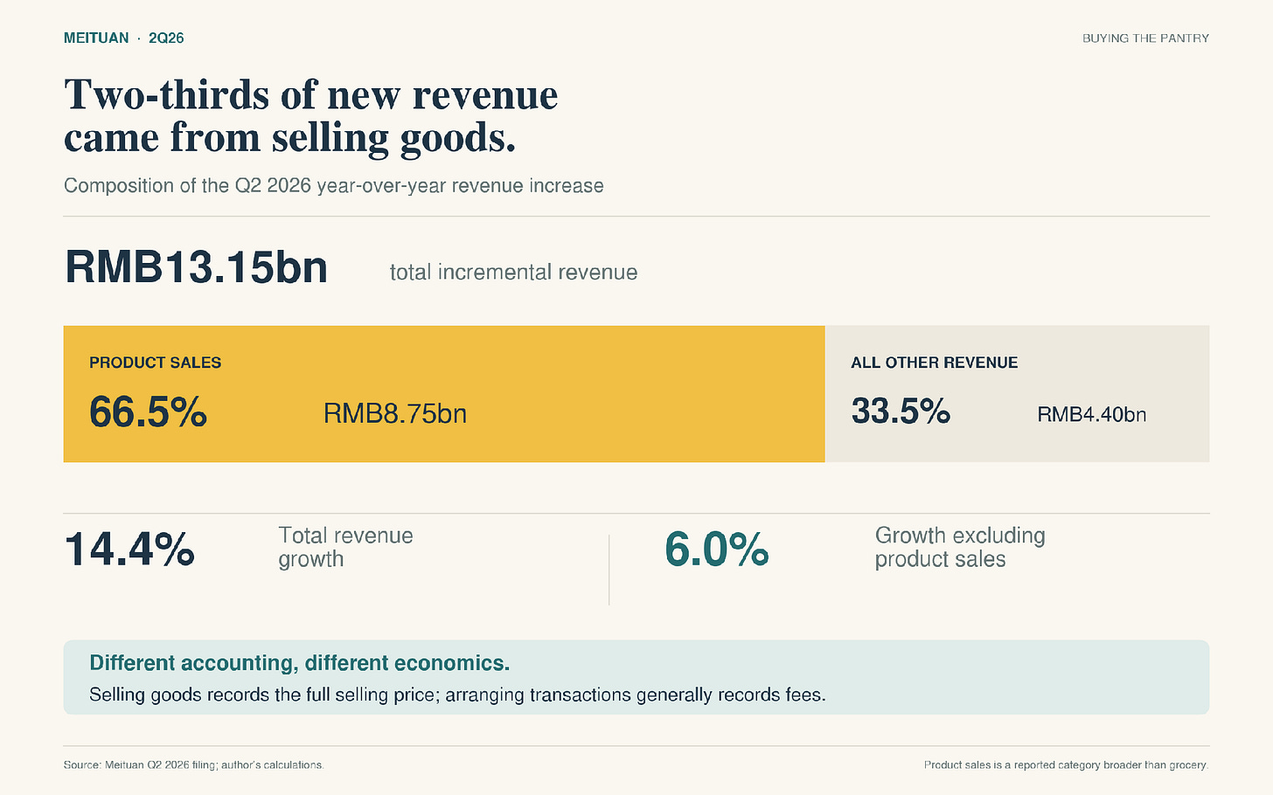Click the headline 'Two-thirds of new revenue'
This screenshot has height=795, width=1273.
tap(311, 95)
